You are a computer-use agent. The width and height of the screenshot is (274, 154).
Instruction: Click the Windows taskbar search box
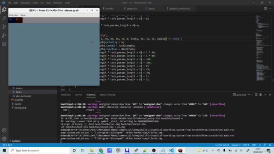(x=39, y=150)
